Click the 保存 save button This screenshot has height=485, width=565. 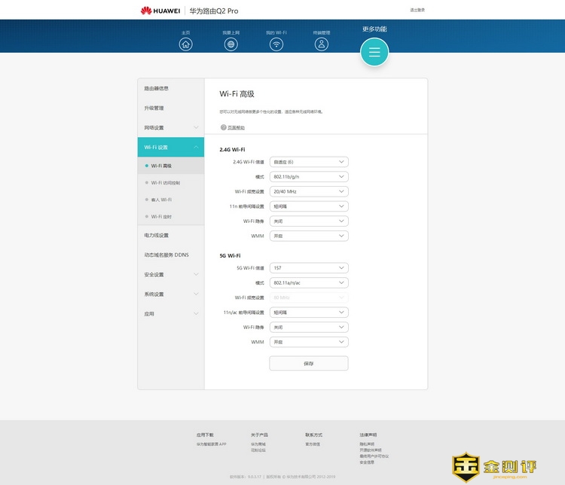[309, 364]
